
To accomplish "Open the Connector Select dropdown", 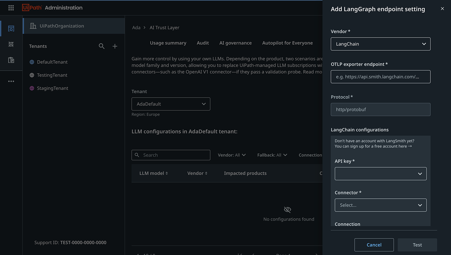I will [x=381, y=205].
